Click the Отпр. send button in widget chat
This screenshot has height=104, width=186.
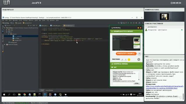tap(137, 83)
